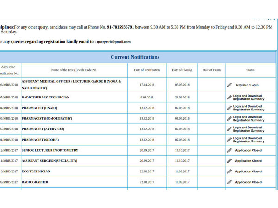
Task: Click RADIOTHERAPY TECHNICIAN post name
Action: click(45, 97)
